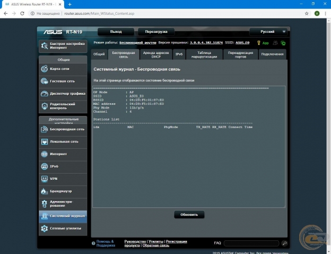Open Wireless (Беспроводная сеть) settings icon
This screenshot has width=331, height=254.
[x=45, y=129]
